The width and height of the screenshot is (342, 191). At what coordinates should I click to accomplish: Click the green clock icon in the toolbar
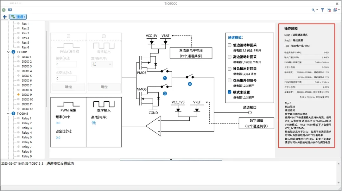pyautogui.click(x=4, y=10)
